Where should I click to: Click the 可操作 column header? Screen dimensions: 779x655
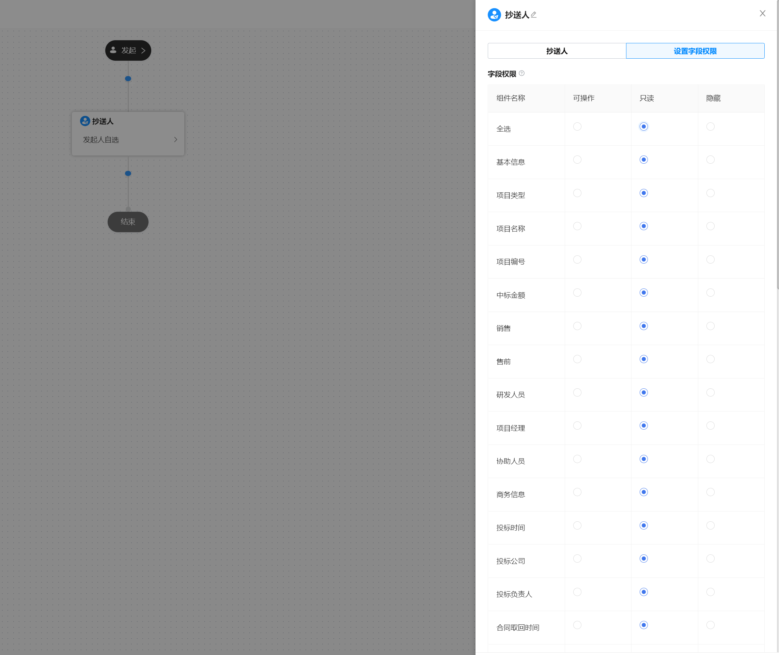[597, 98]
